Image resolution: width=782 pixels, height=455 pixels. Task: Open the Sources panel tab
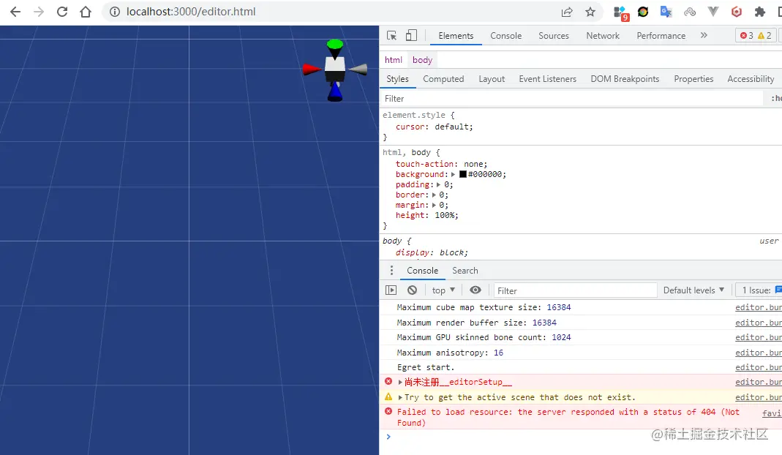(554, 36)
